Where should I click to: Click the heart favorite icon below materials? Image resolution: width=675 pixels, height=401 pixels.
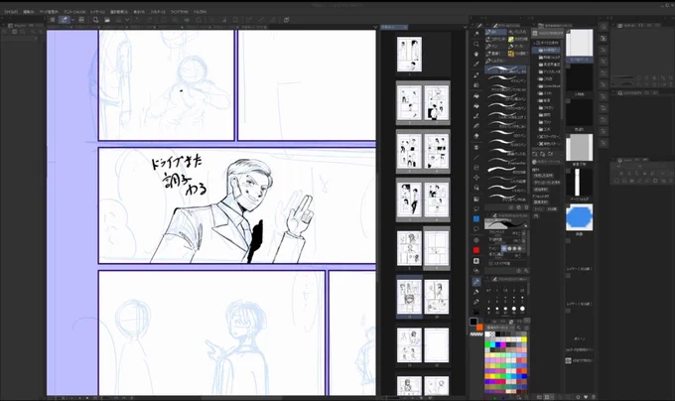586,397
